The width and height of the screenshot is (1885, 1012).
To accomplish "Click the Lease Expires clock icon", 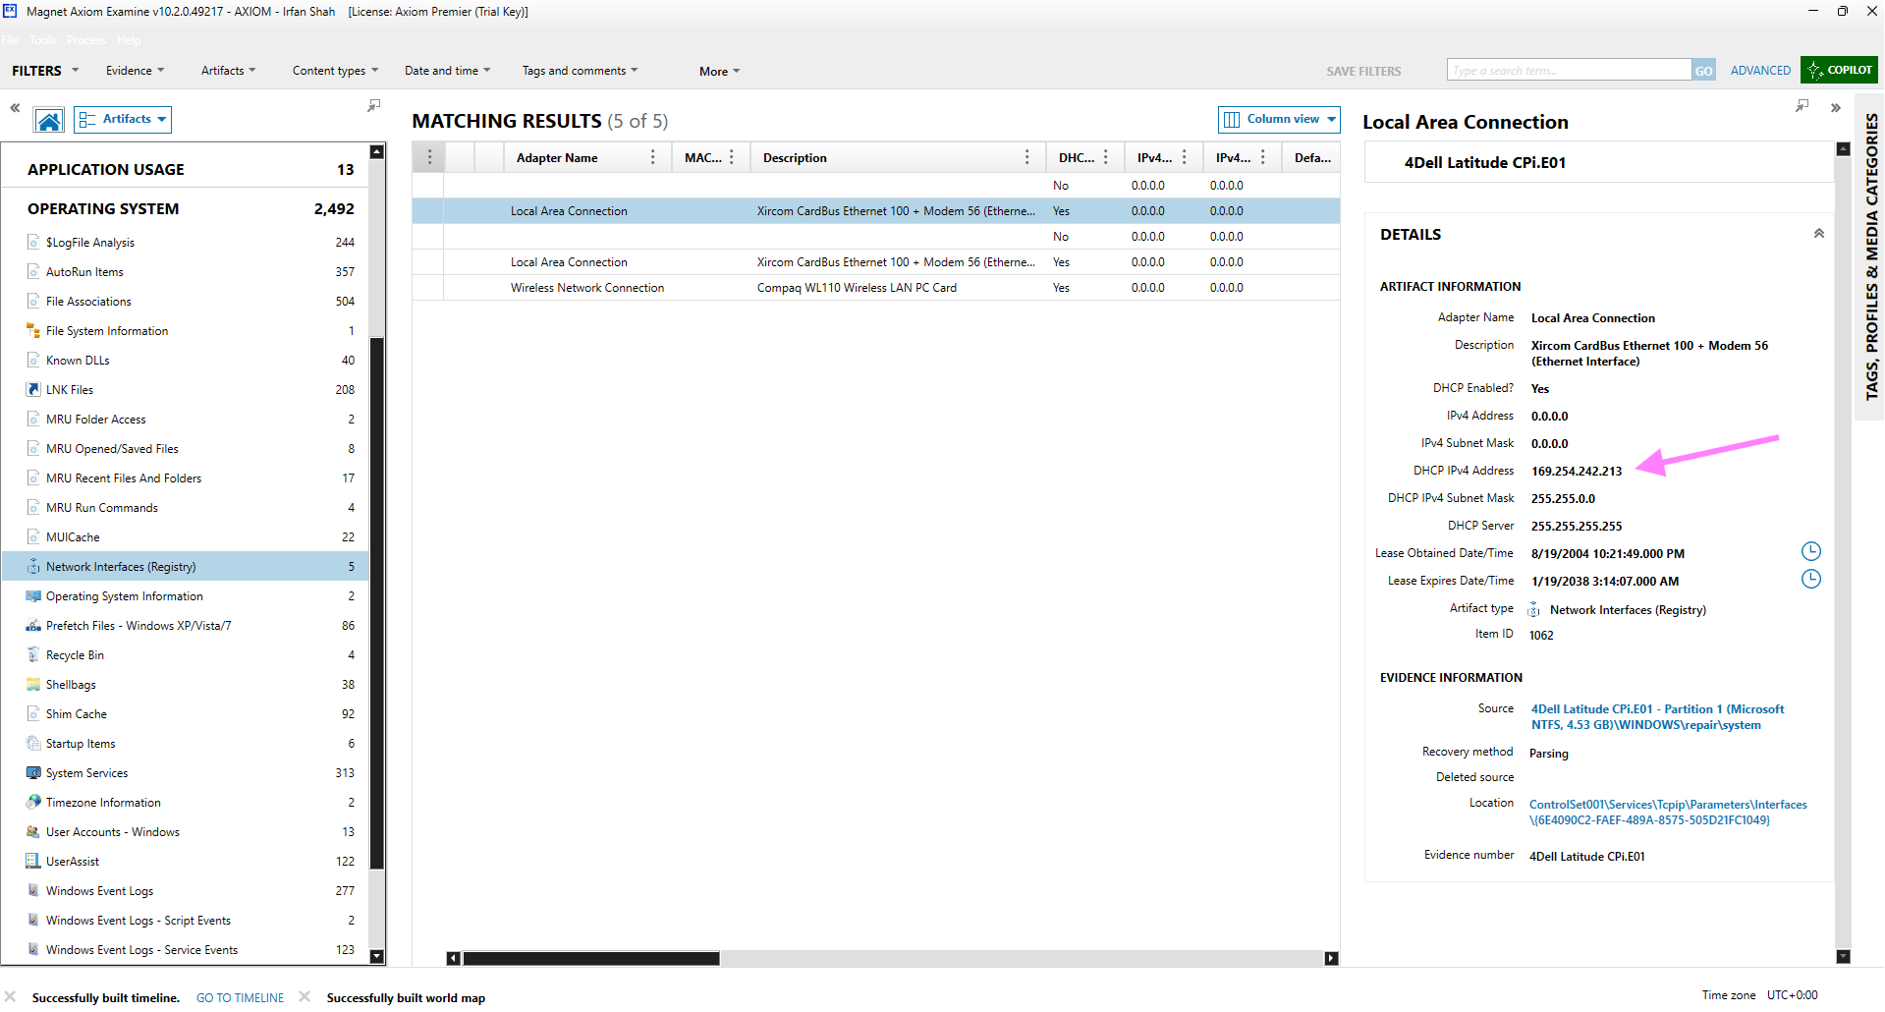I will click(x=1810, y=579).
